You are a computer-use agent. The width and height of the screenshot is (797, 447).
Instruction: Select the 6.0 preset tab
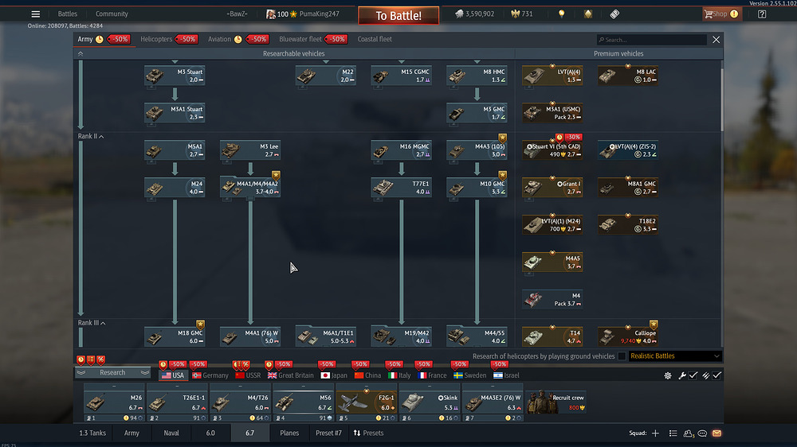tap(210, 433)
